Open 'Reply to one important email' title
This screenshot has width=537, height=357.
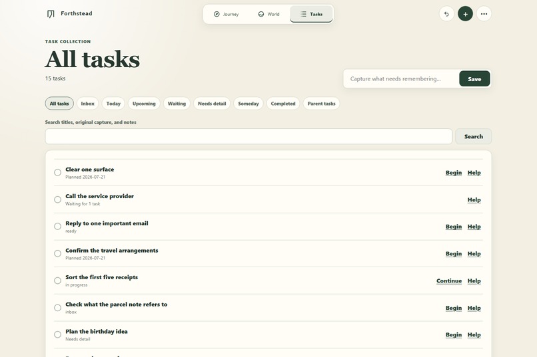107,223
